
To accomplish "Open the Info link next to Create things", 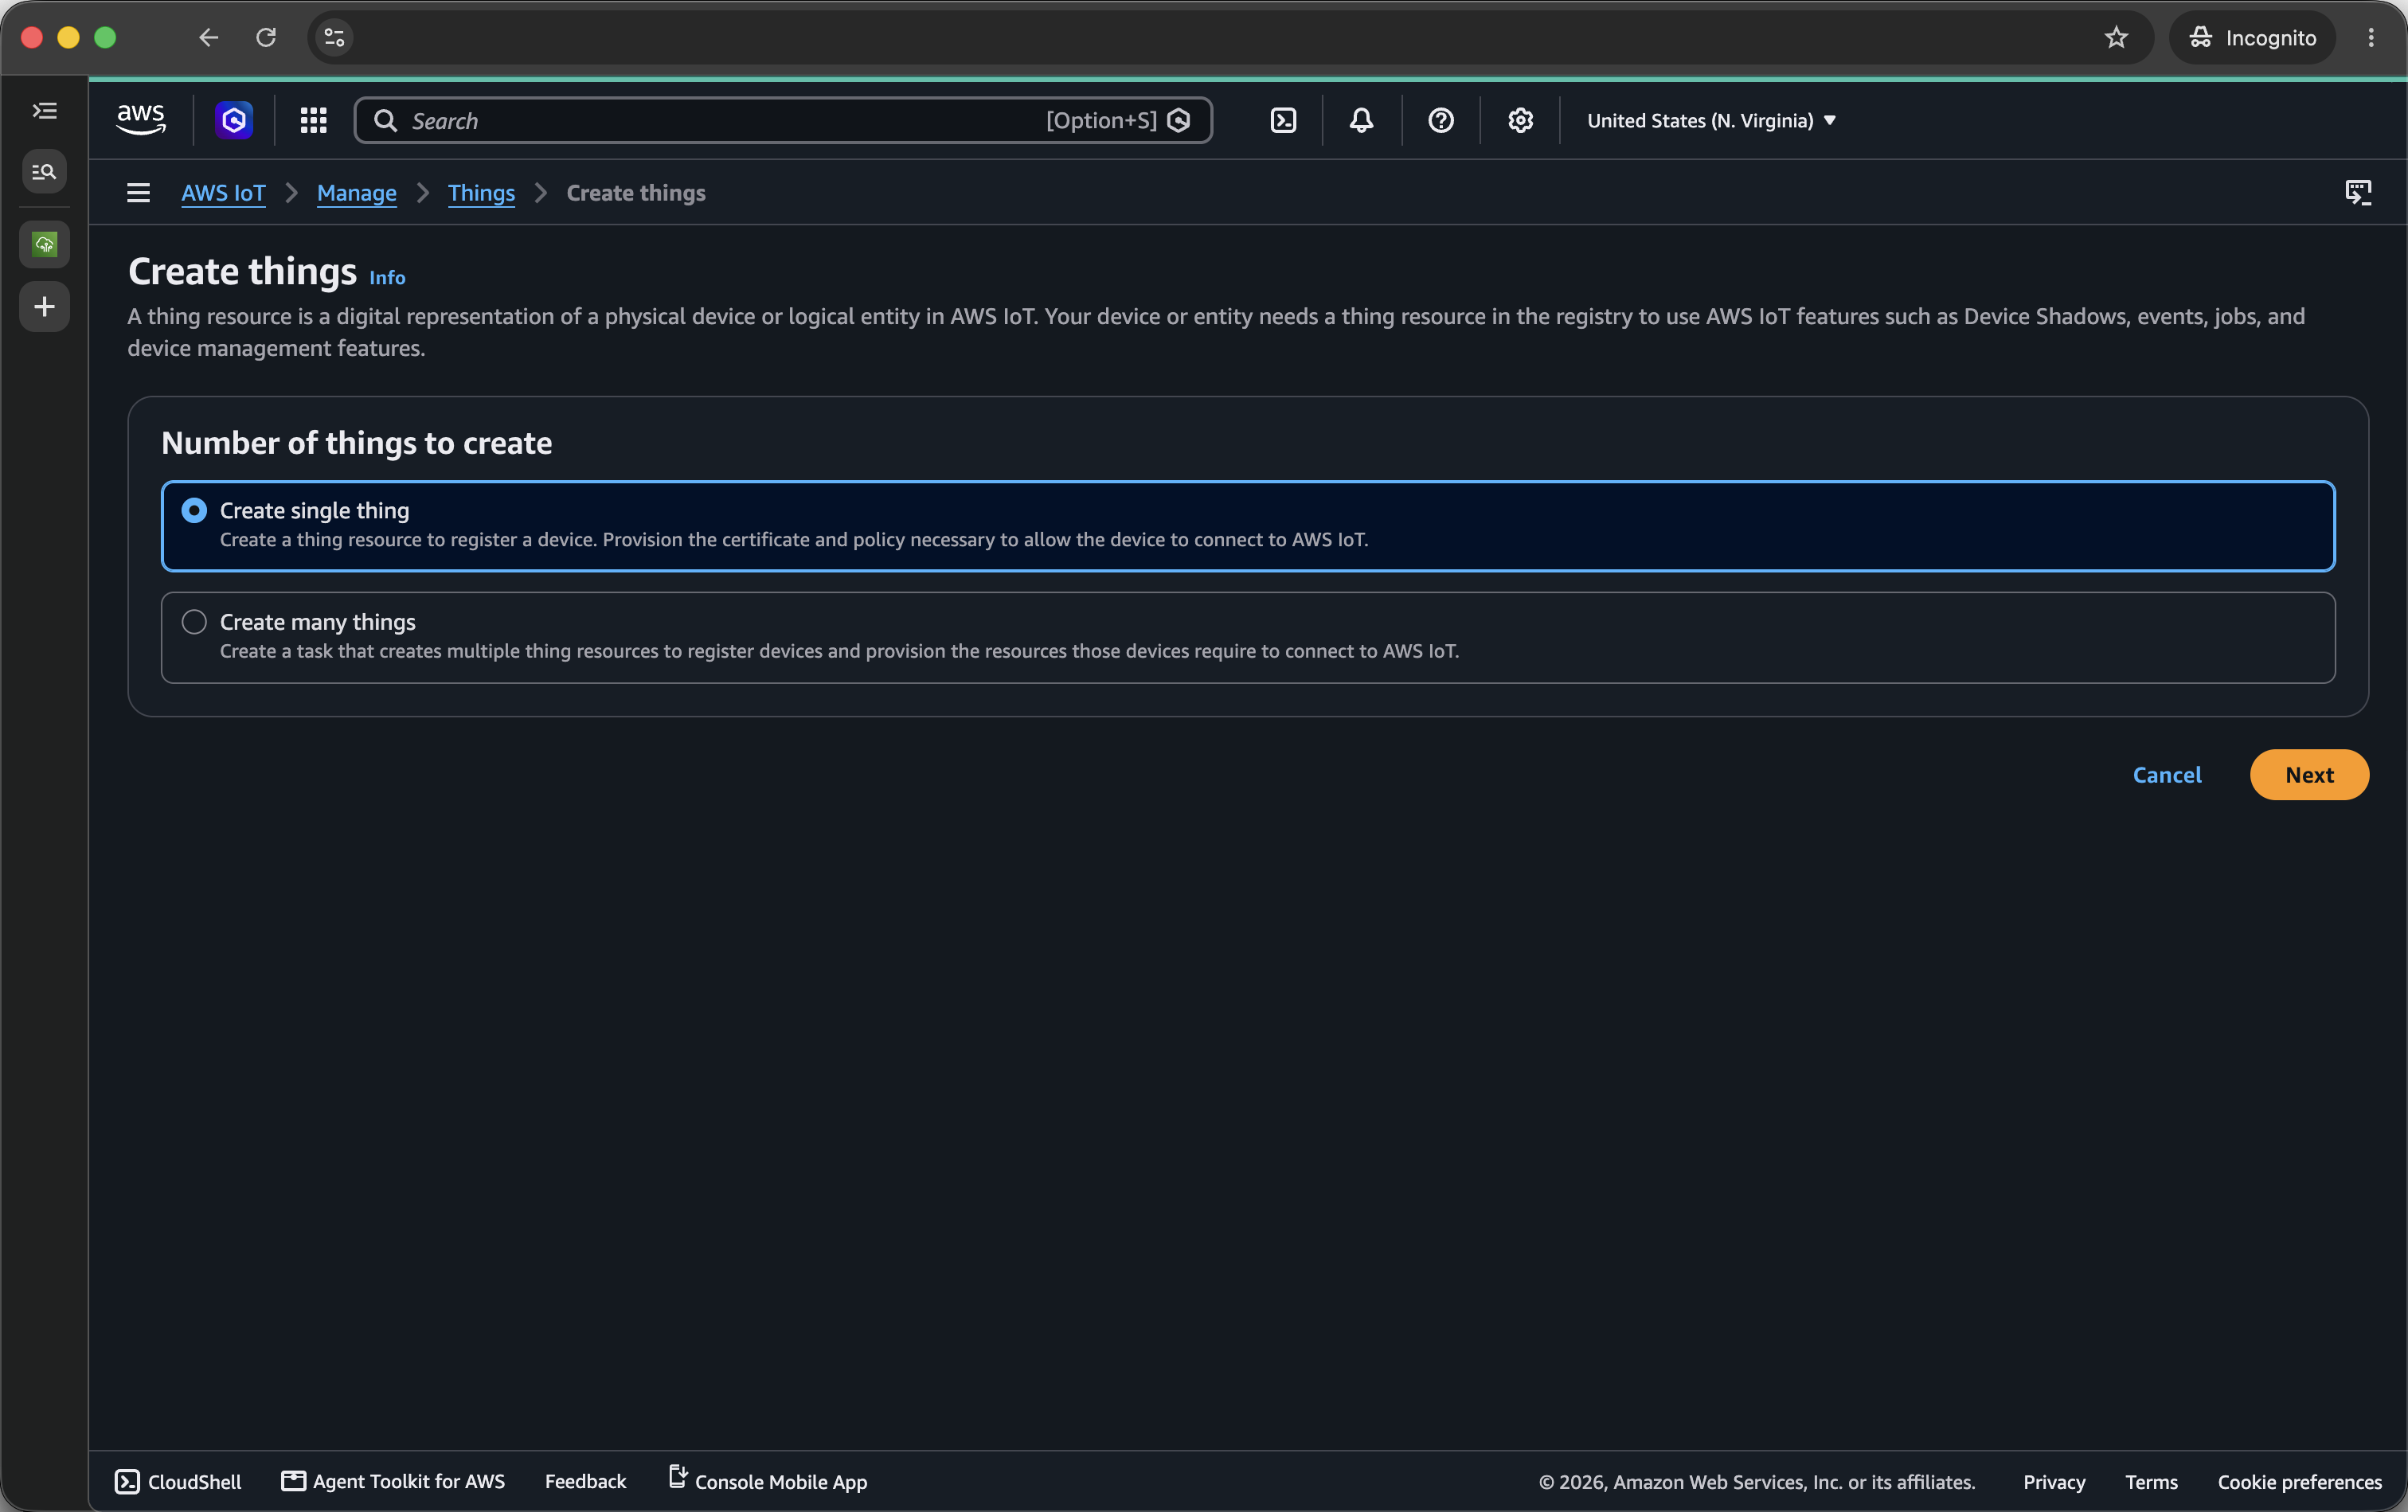I will click(x=387, y=277).
